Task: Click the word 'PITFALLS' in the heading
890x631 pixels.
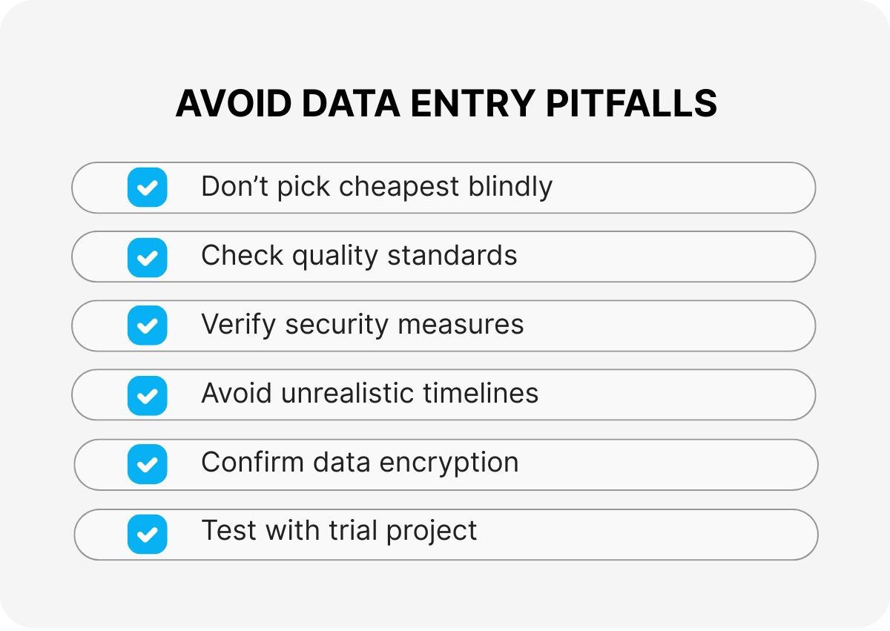Action: (631, 105)
